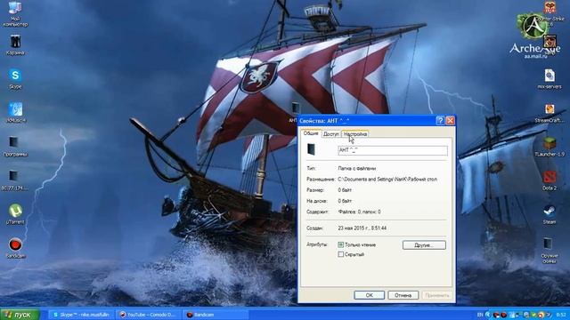Confirm the dialog with OK
Viewport: 570px width, 320px height.
click(x=369, y=295)
